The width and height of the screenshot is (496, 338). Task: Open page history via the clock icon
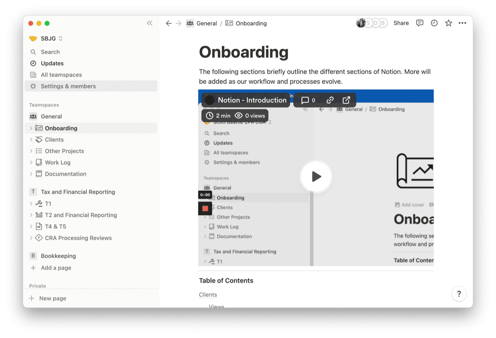coord(434,23)
